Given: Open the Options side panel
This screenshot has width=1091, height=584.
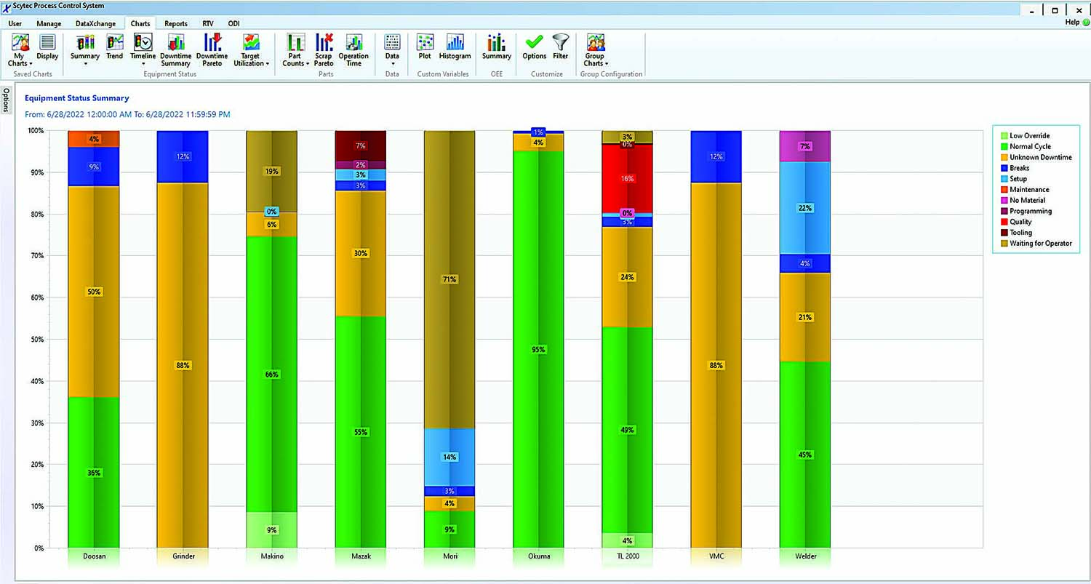Looking at the screenshot, I should click(x=6, y=100).
